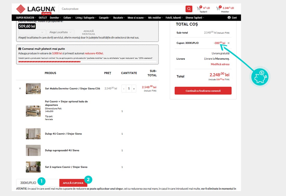
Task: Remove the Set Mobila Dormitor Casmir product
Action: (20, 88)
